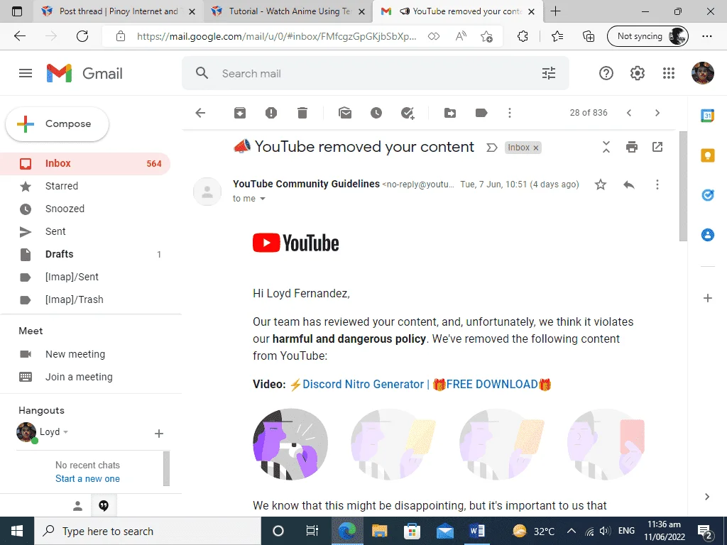Click 'Start a new one' chat link
Image resolution: width=727 pixels, height=545 pixels.
click(x=87, y=479)
